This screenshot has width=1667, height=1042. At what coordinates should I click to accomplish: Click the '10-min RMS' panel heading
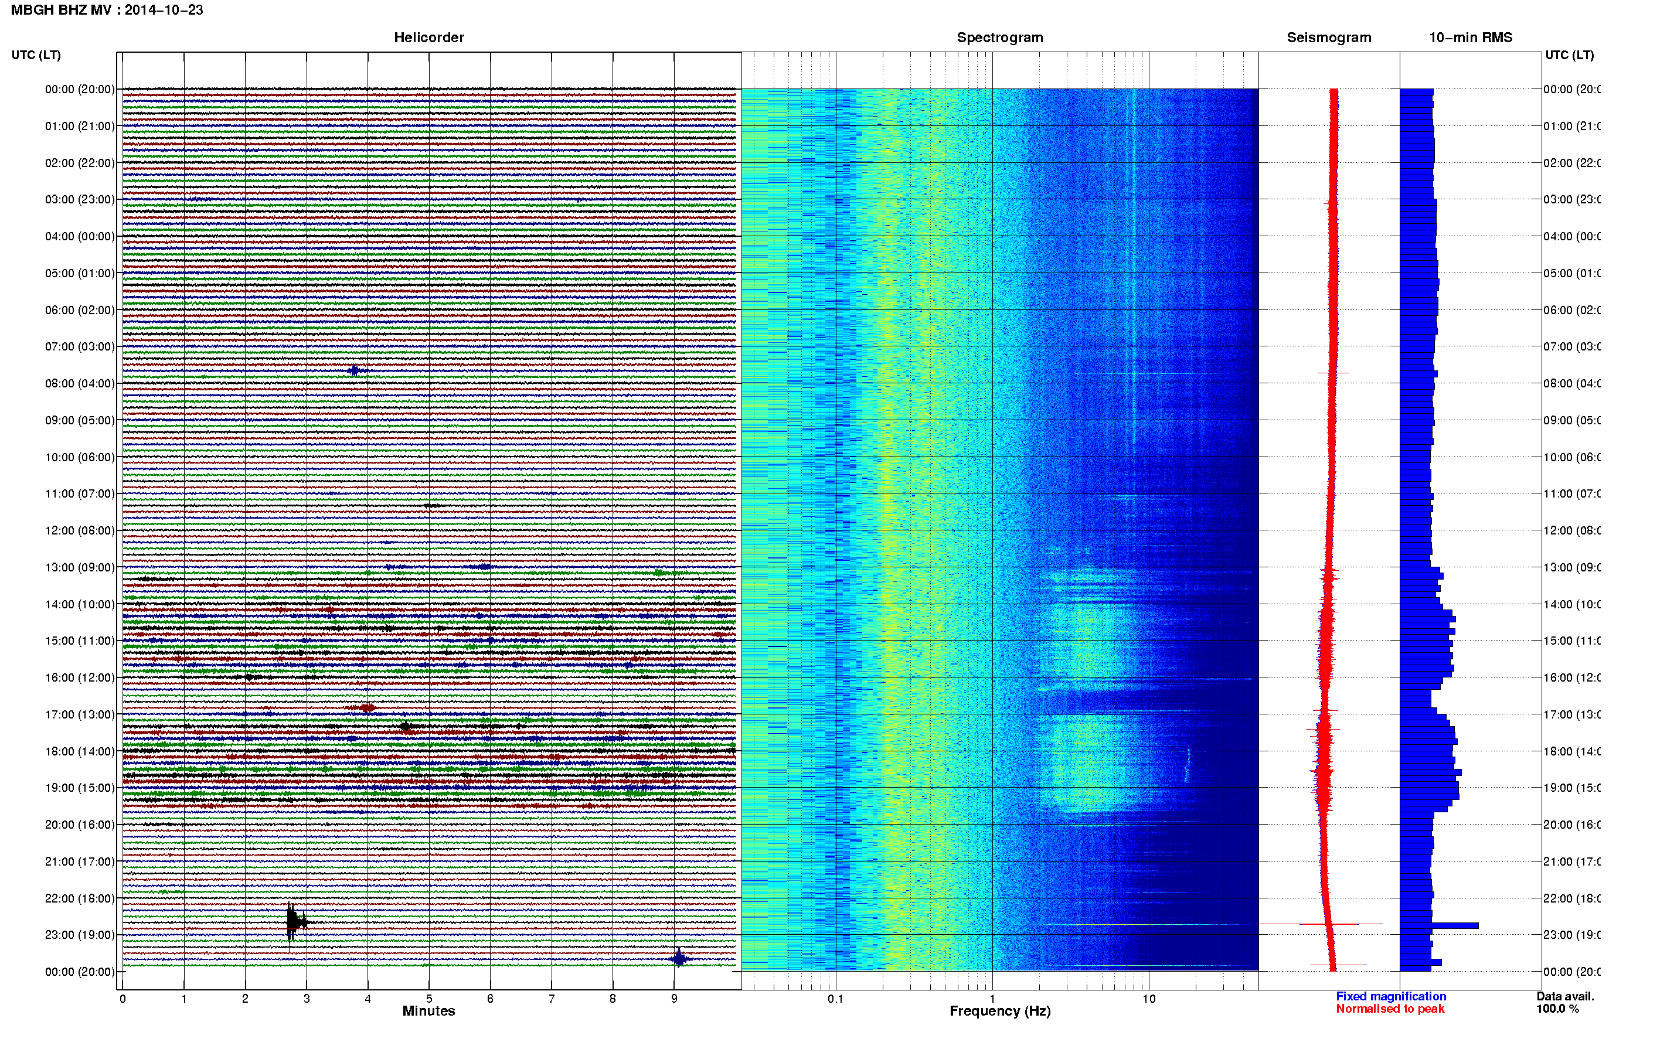[1470, 38]
